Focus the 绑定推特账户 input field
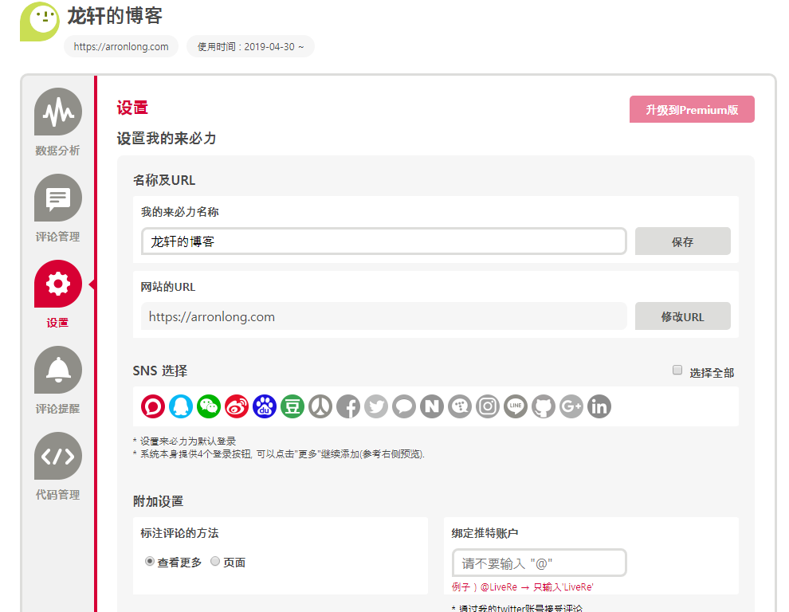This screenshot has height=612, width=789. tap(539, 563)
